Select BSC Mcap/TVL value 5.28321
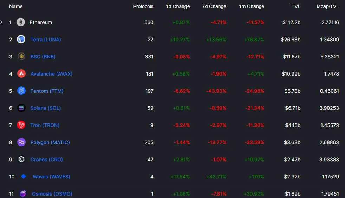The width and height of the screenshot is (345, 198). tap(330, 57)
